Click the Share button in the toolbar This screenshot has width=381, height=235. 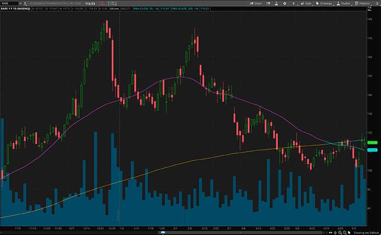(x=256, y=3)
